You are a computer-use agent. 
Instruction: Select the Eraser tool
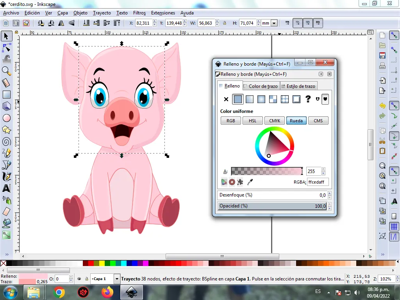[x=6, y=211]
